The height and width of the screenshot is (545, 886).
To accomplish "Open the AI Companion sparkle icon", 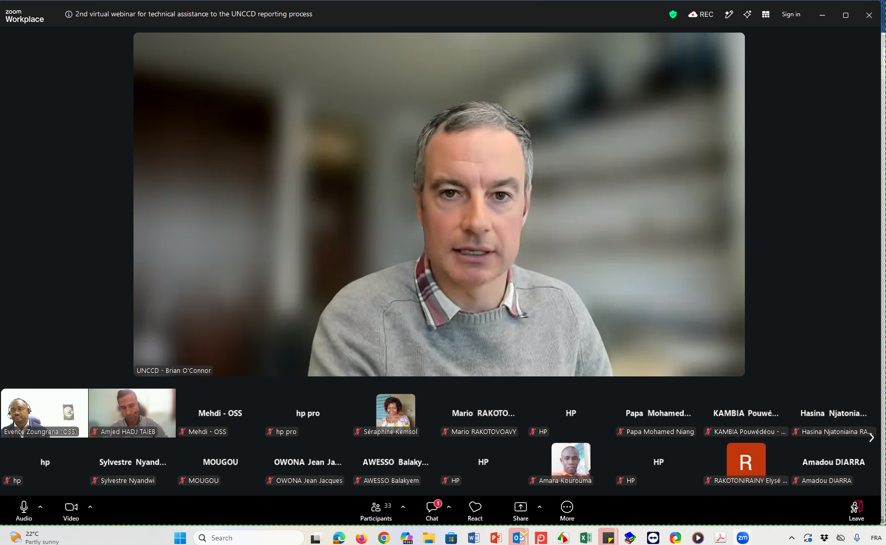I will point(747,14).
